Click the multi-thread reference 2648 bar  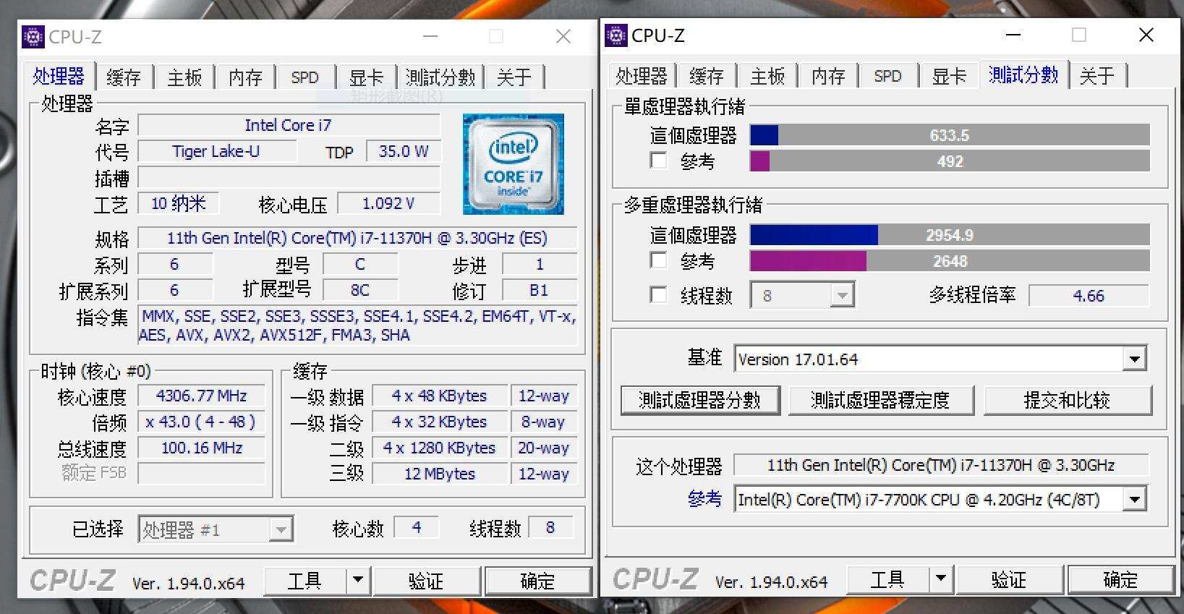click(950, 261)
